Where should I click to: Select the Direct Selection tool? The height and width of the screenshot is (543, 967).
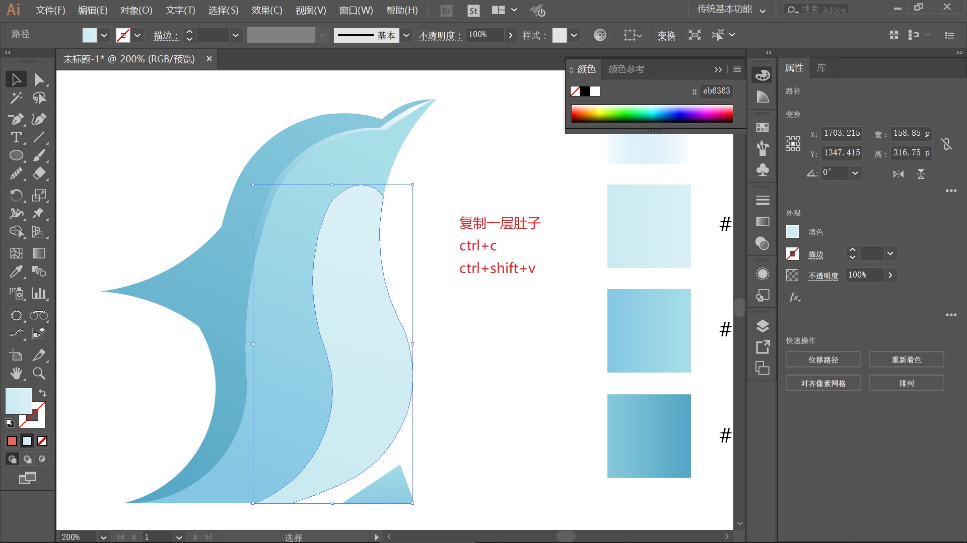39,79
